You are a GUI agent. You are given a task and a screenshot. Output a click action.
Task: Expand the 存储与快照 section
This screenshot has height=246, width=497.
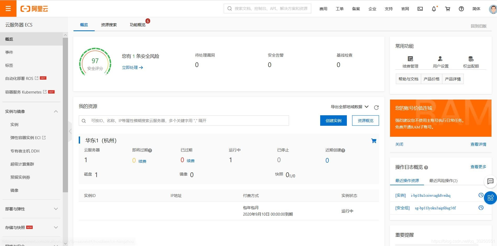click(x=56, y=227)
